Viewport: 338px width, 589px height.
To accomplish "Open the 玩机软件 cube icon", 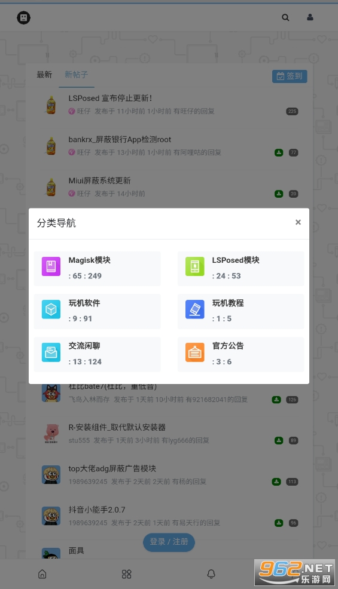I will [x=51, y=309].
